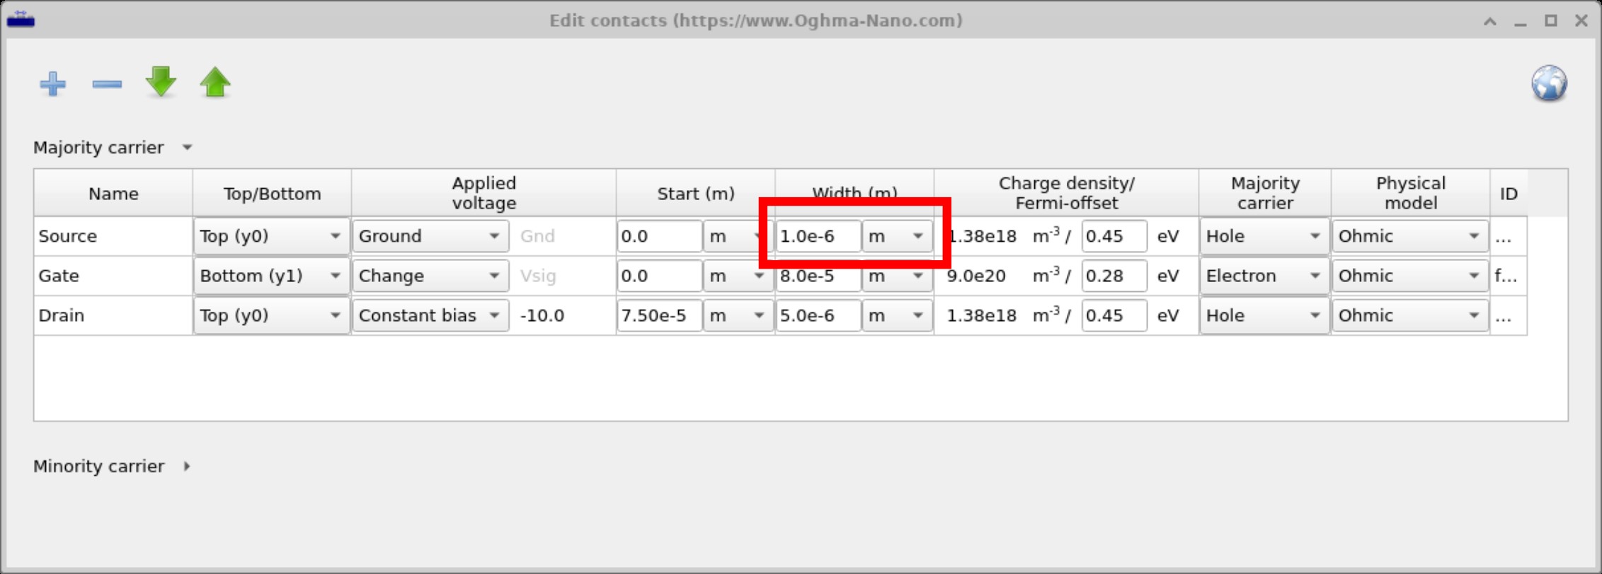This screenshot has height=574, width=1602.
Task: Click the Applied voltage column header
Action: point(484,193)
